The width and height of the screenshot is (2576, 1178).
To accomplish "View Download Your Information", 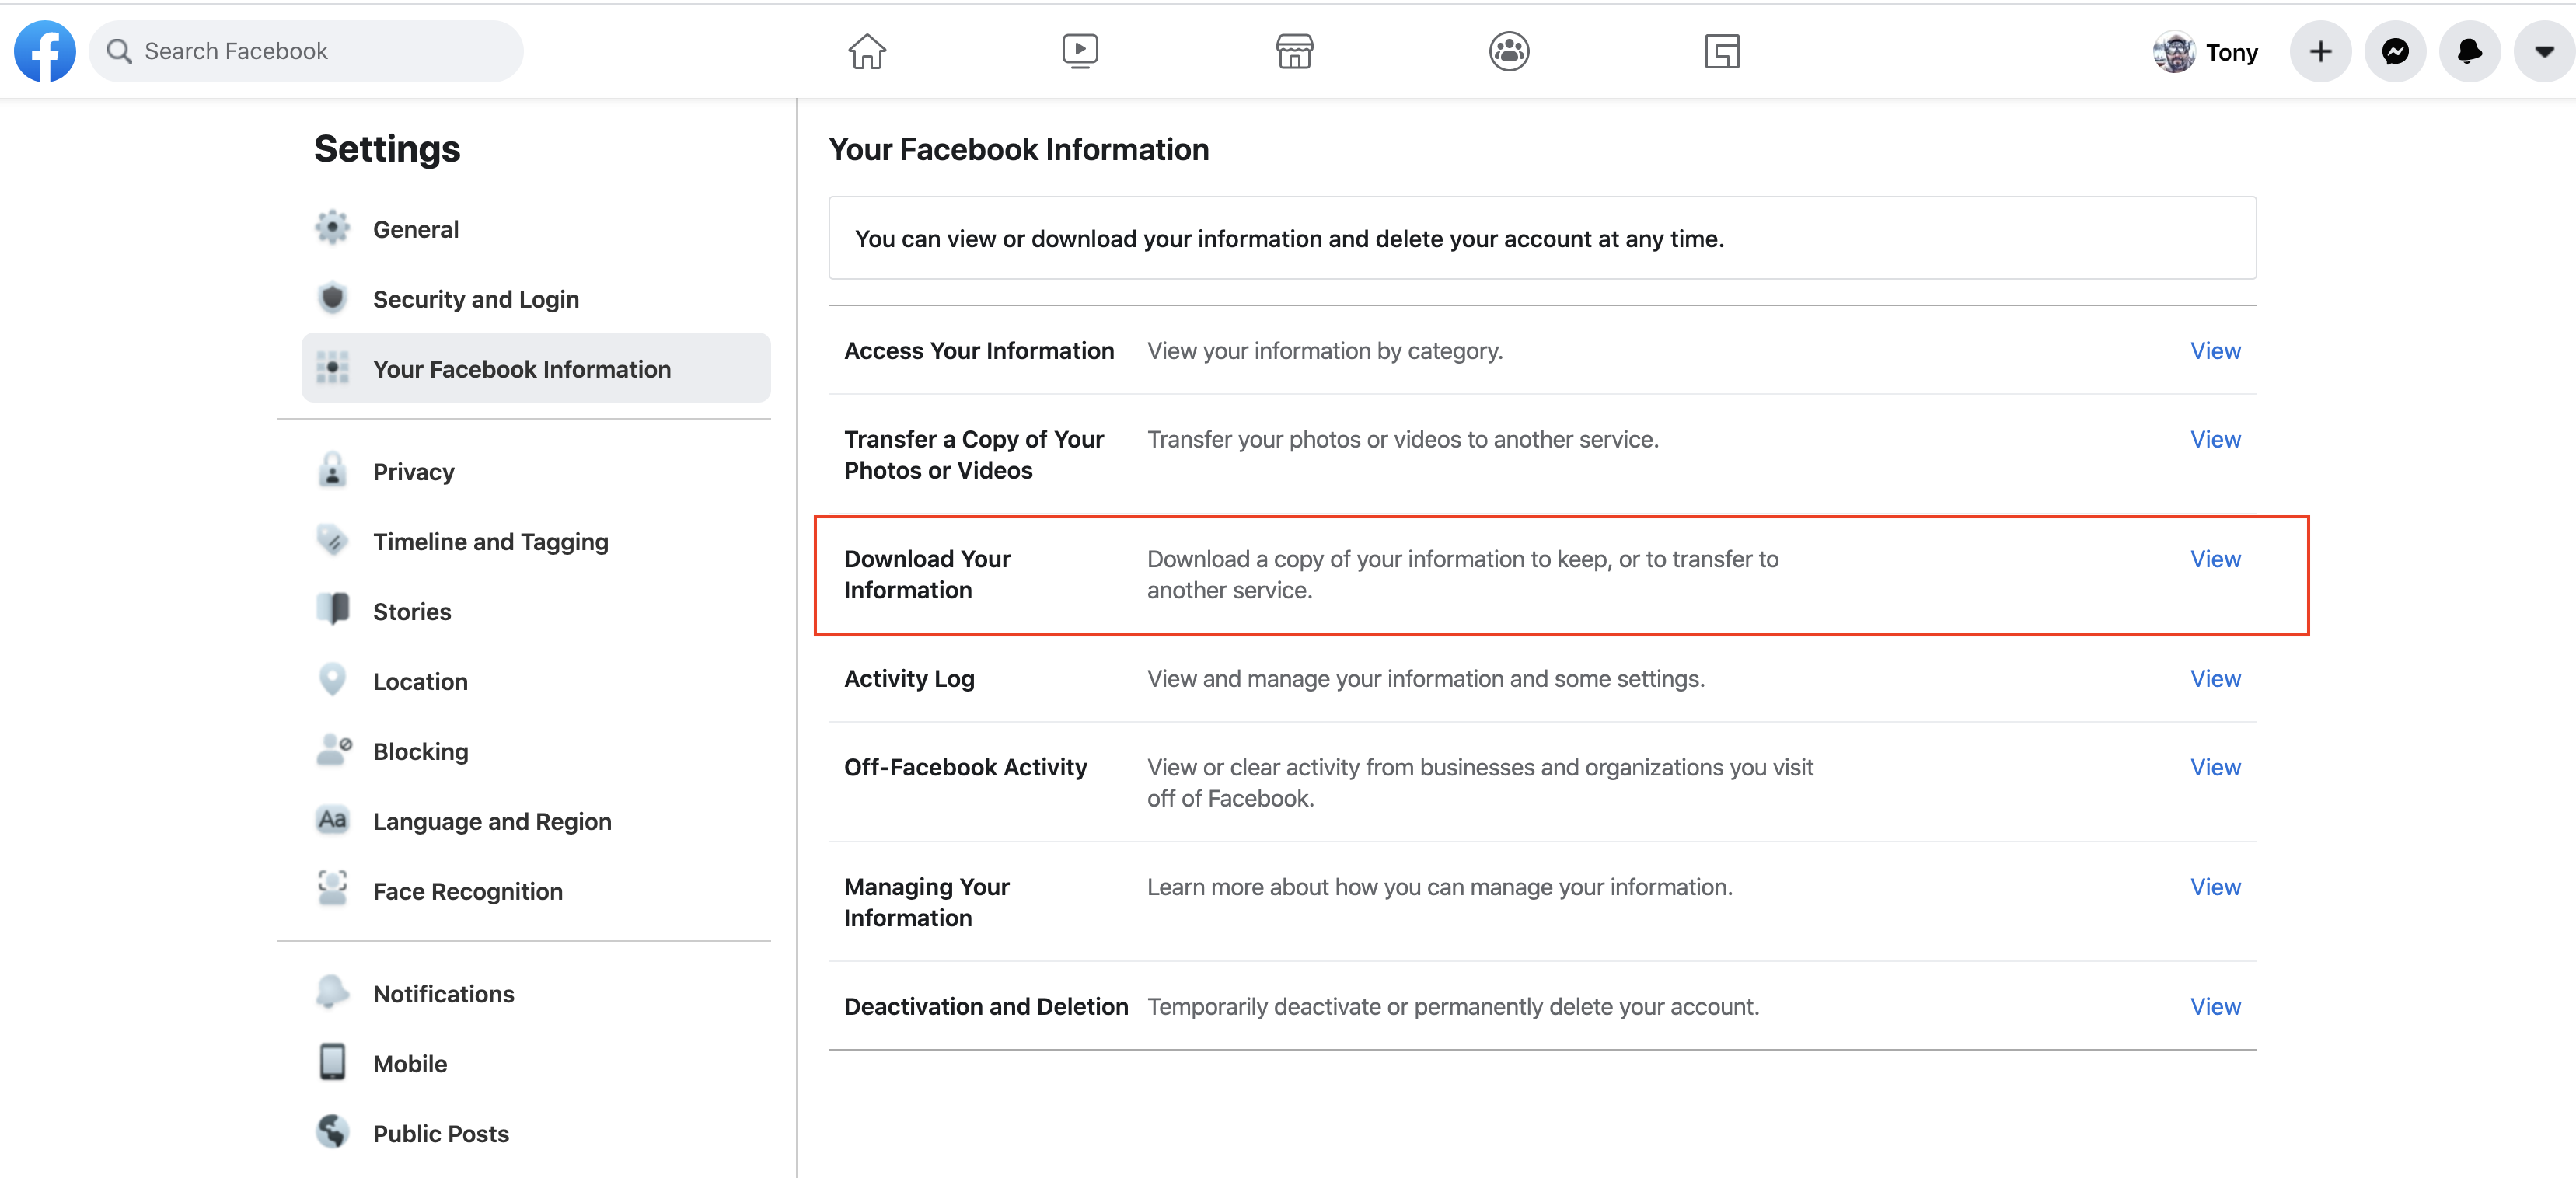I will pyautogui.click(x=2215, y=559).
